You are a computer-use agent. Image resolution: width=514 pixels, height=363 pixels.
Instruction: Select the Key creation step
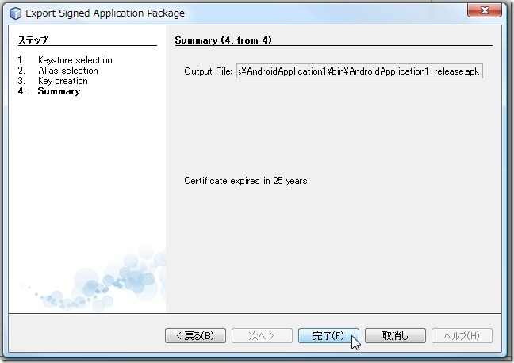[63, 81]
